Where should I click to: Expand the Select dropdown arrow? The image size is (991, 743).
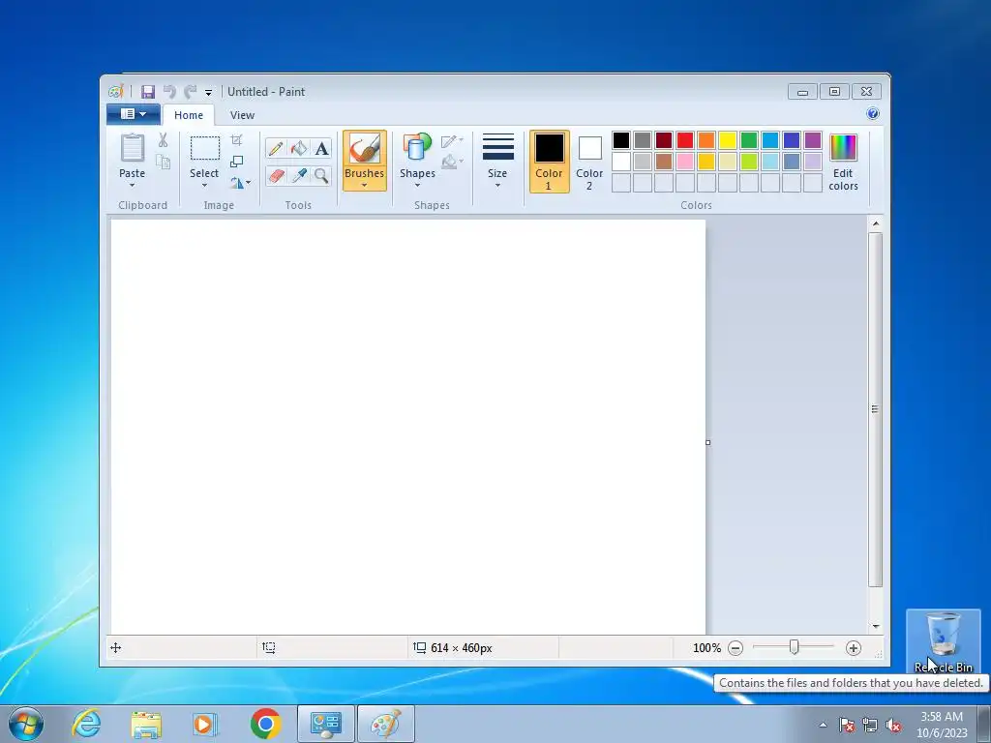205,186
